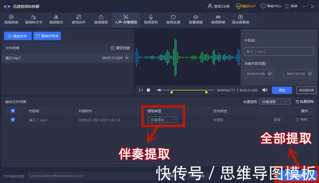Click the output directory path field
Screen dimensions: 319x183
91,176
